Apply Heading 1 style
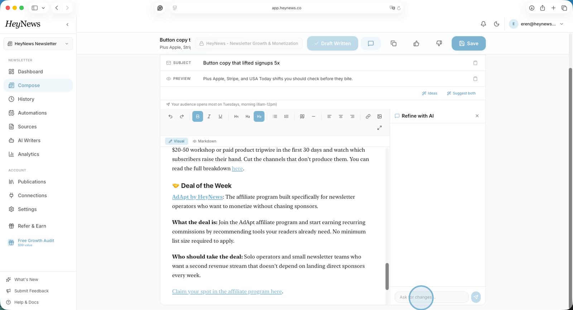This screenshot has width=573, height=310. [236, 116]
